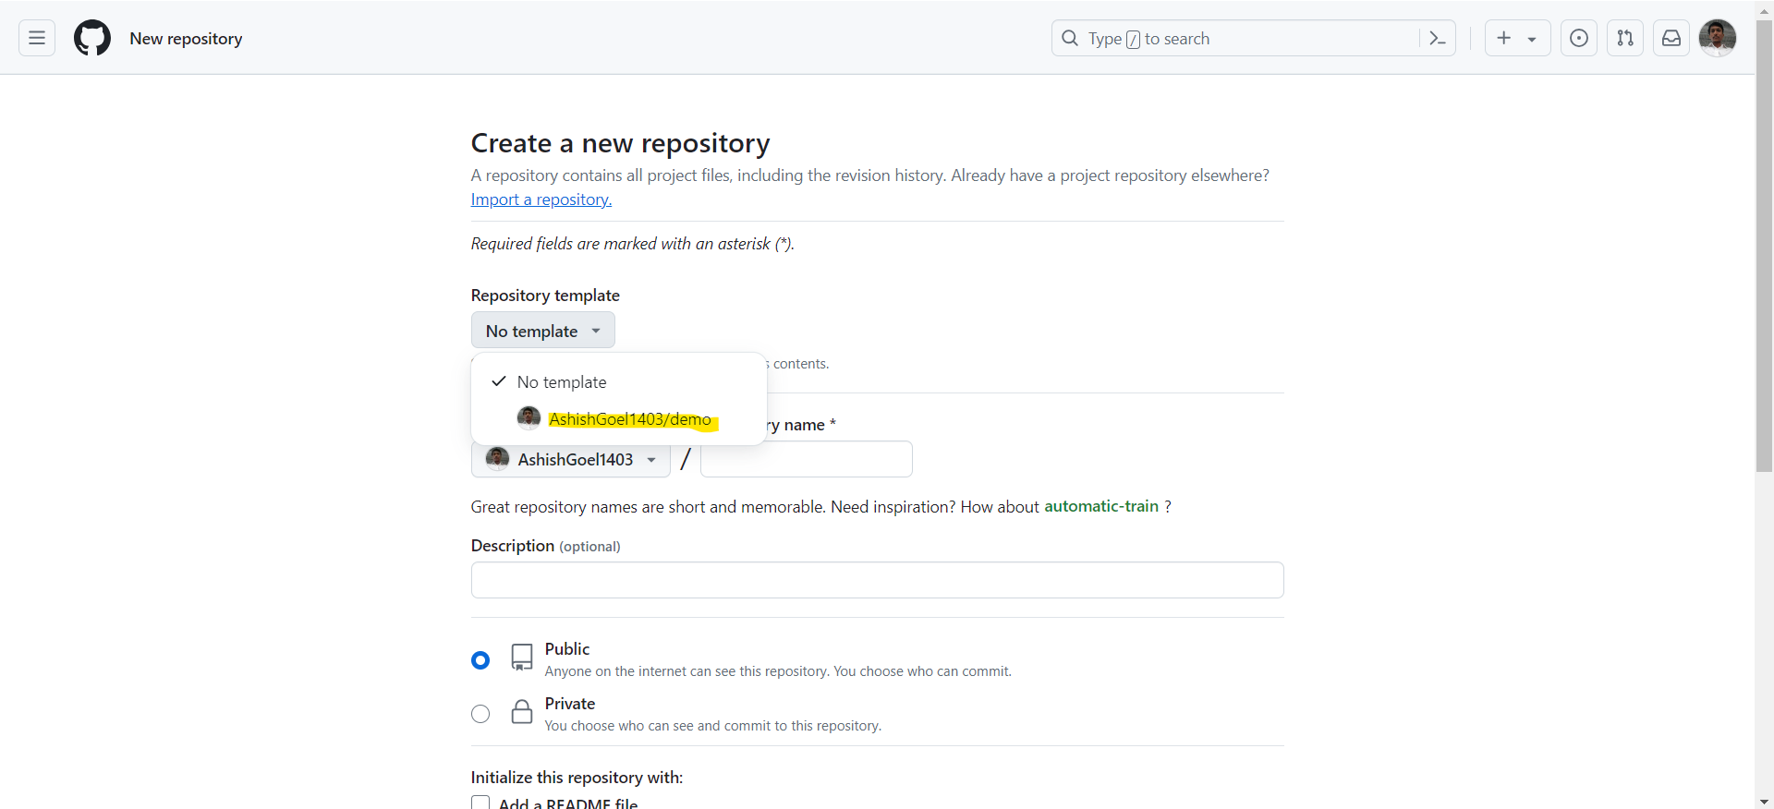Open the command palette icon
The width and height of the screenshot is (1774, 809).
click(x=1437, y=38)
